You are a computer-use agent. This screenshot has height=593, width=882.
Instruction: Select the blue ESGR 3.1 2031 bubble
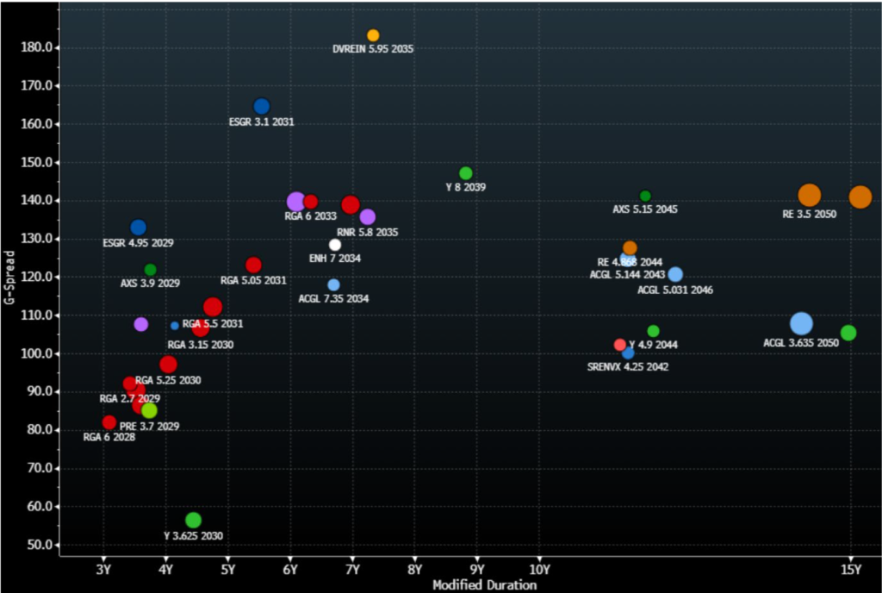point(262,107)
